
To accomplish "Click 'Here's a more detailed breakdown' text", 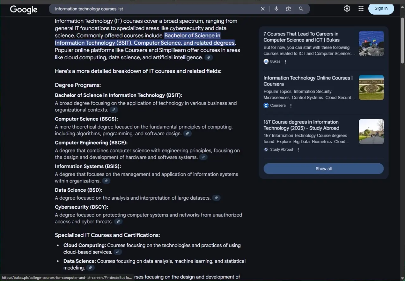I will 138,71.
